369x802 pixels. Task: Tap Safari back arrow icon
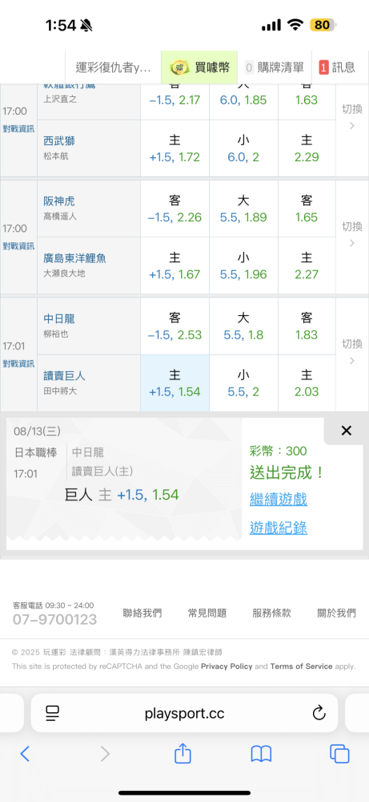click(x=25, y=753)
